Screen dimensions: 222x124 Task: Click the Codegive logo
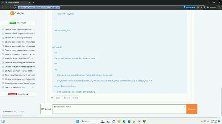coord(17,13)
